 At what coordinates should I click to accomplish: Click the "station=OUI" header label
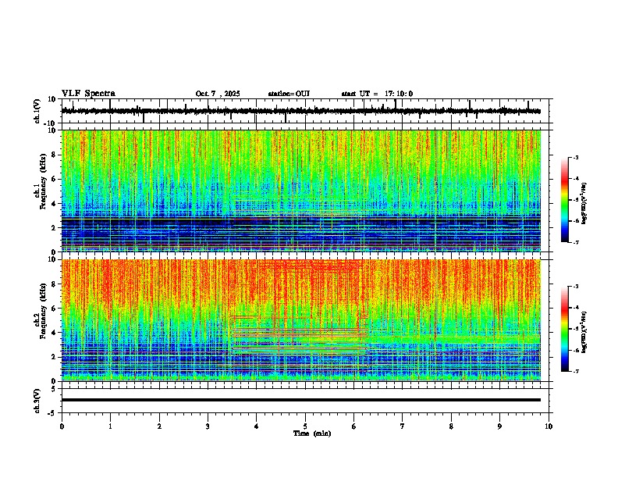point(289,94)
